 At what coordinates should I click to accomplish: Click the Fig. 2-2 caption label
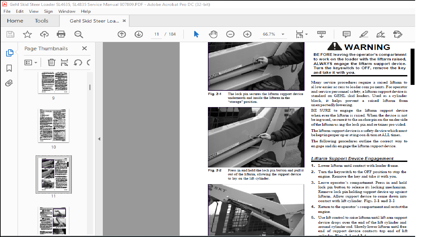(x=214, y=170)
